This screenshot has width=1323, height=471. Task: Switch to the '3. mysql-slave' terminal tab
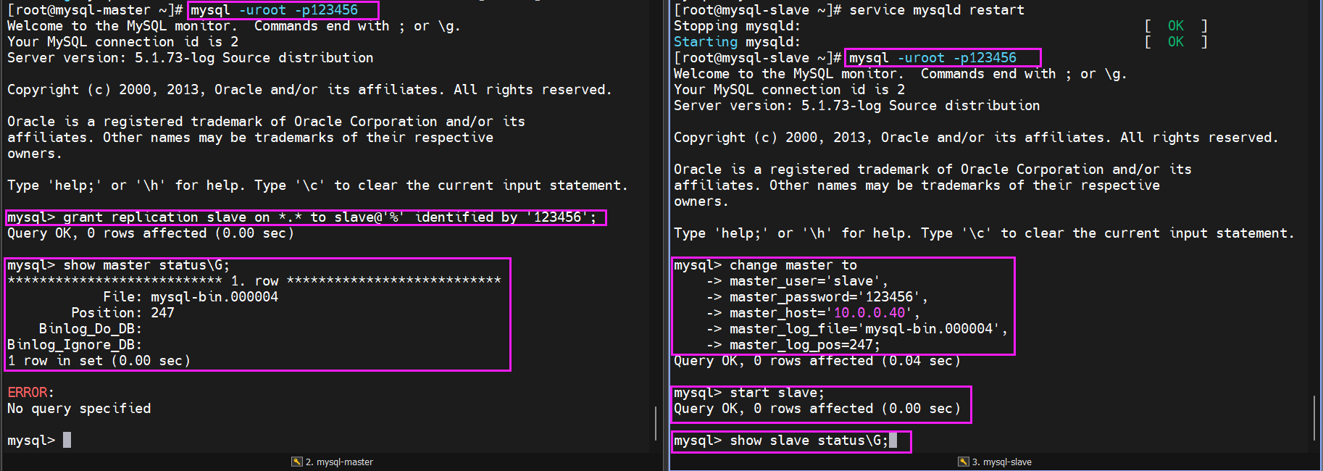click(x=995, y=462)
